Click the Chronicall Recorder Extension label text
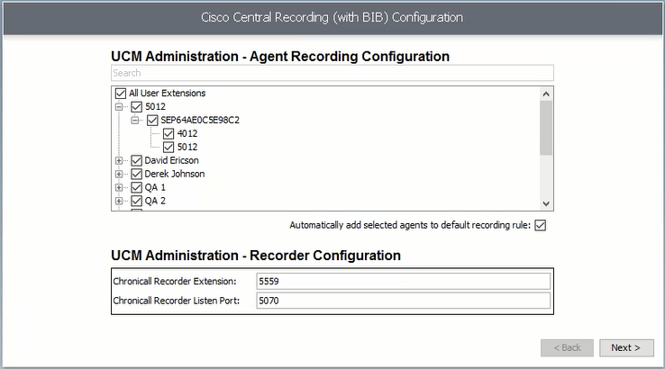The width and height of the screenshot is (665, 369). (x=175, y=282)
